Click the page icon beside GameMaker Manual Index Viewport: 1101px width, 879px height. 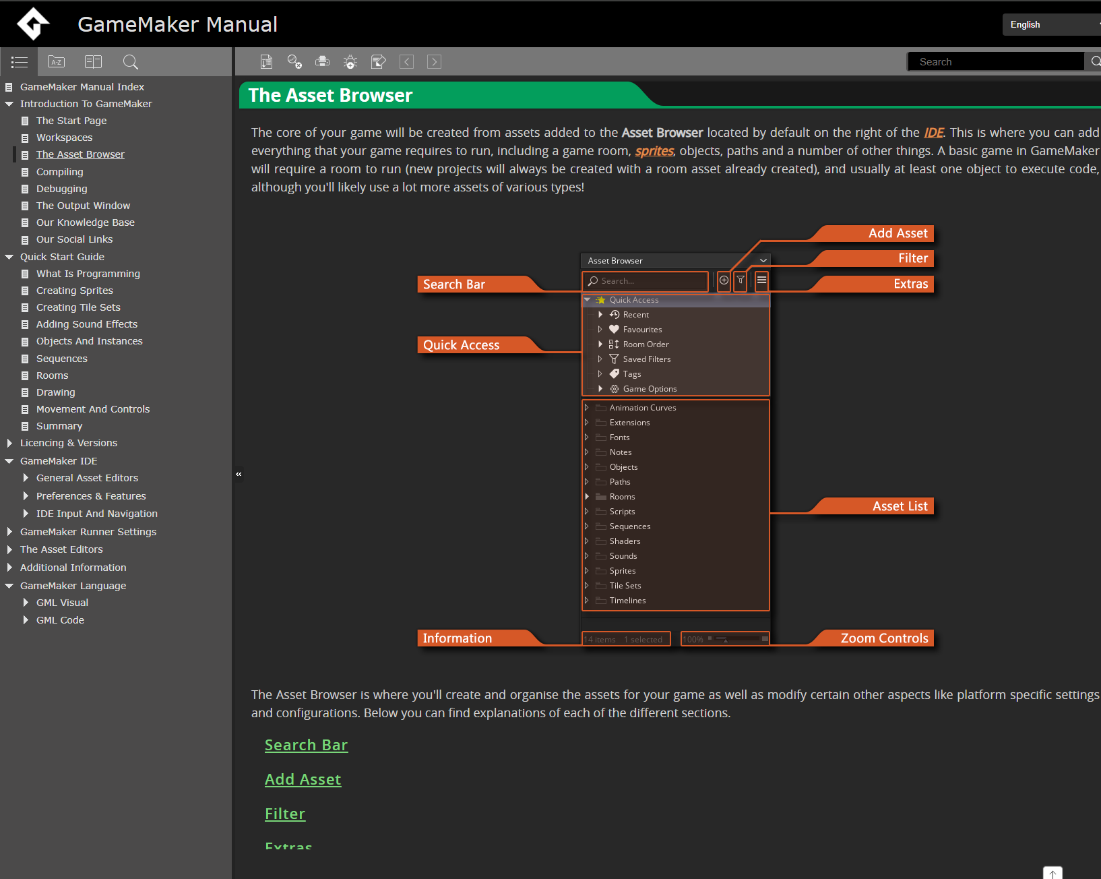pyautogui.click(x=9, y=87)
